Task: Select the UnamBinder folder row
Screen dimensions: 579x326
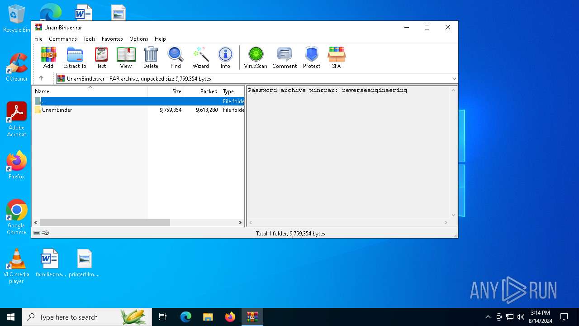Action: [138, 110]
